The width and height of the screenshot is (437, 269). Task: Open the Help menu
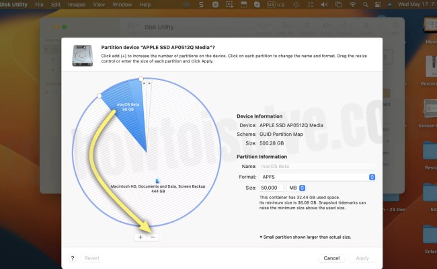[x=145, y=5]
